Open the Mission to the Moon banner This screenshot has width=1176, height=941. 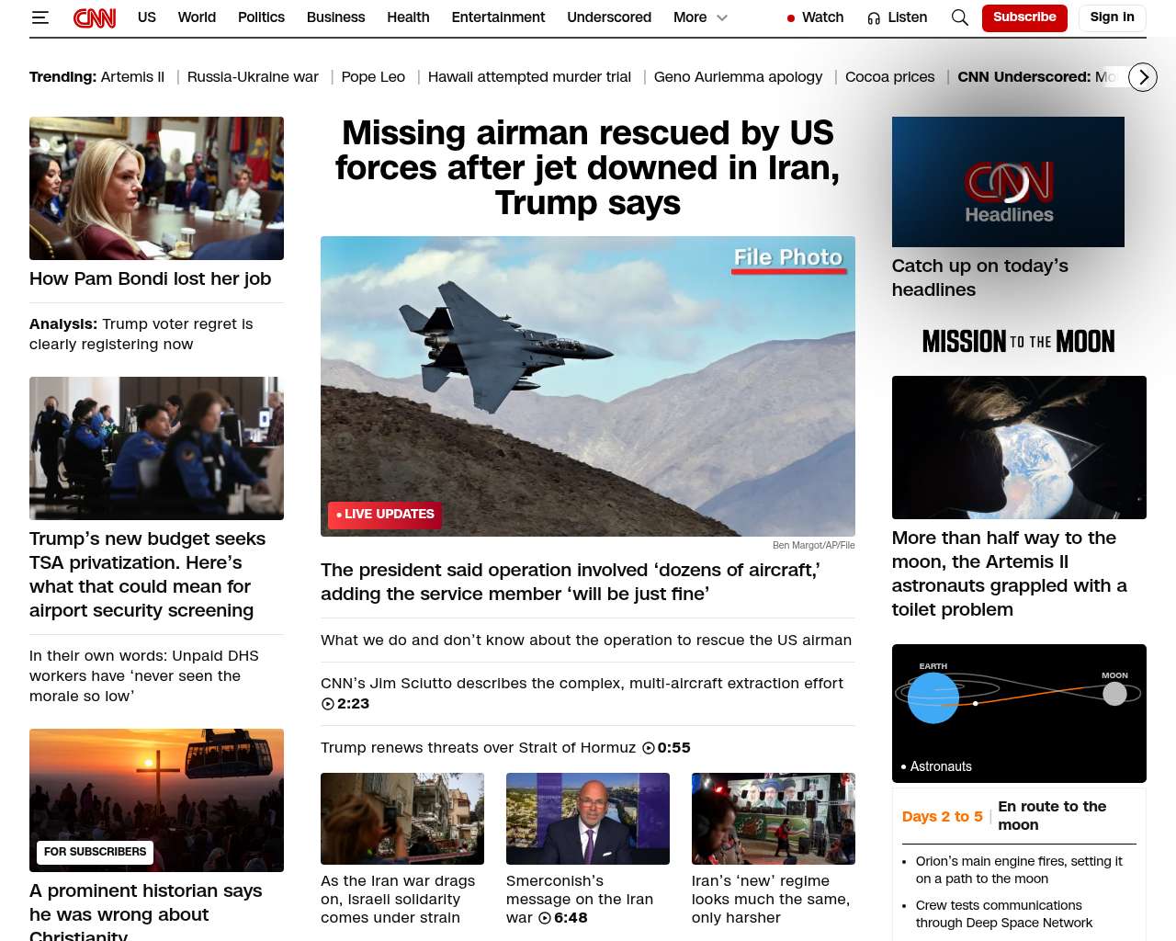point(1019,342)
